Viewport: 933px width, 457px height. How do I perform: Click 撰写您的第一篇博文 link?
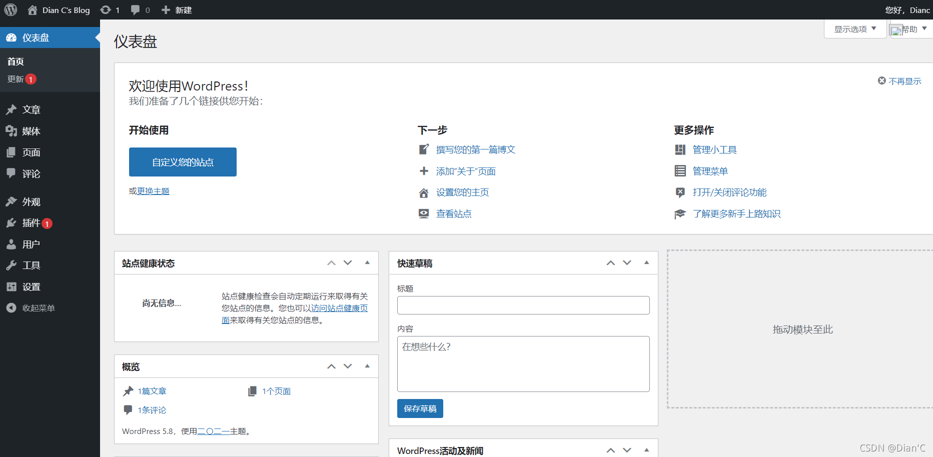476,149
